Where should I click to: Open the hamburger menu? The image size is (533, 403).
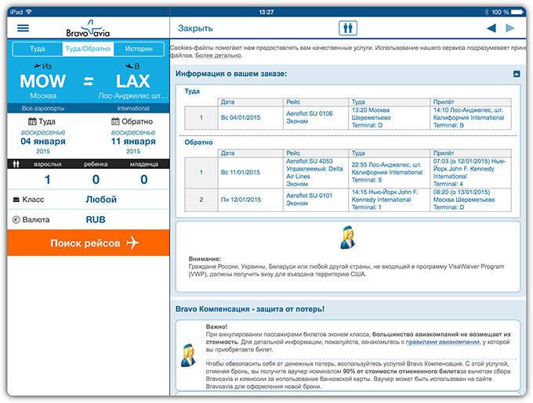point(23,28)
